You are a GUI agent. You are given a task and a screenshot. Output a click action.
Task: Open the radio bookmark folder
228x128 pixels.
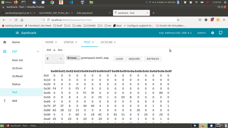click(x=77, y=26)
